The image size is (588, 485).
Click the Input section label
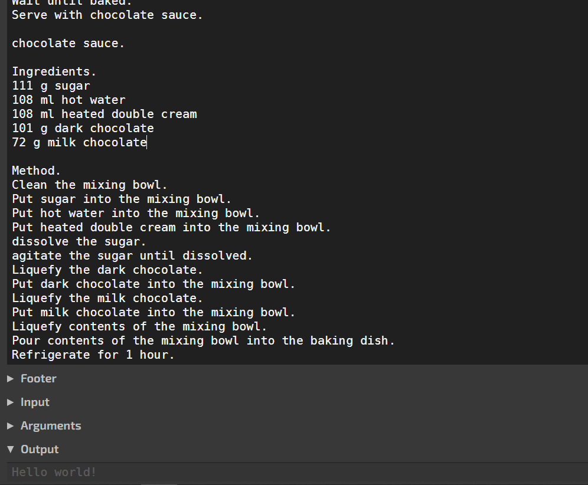(35, 402)
